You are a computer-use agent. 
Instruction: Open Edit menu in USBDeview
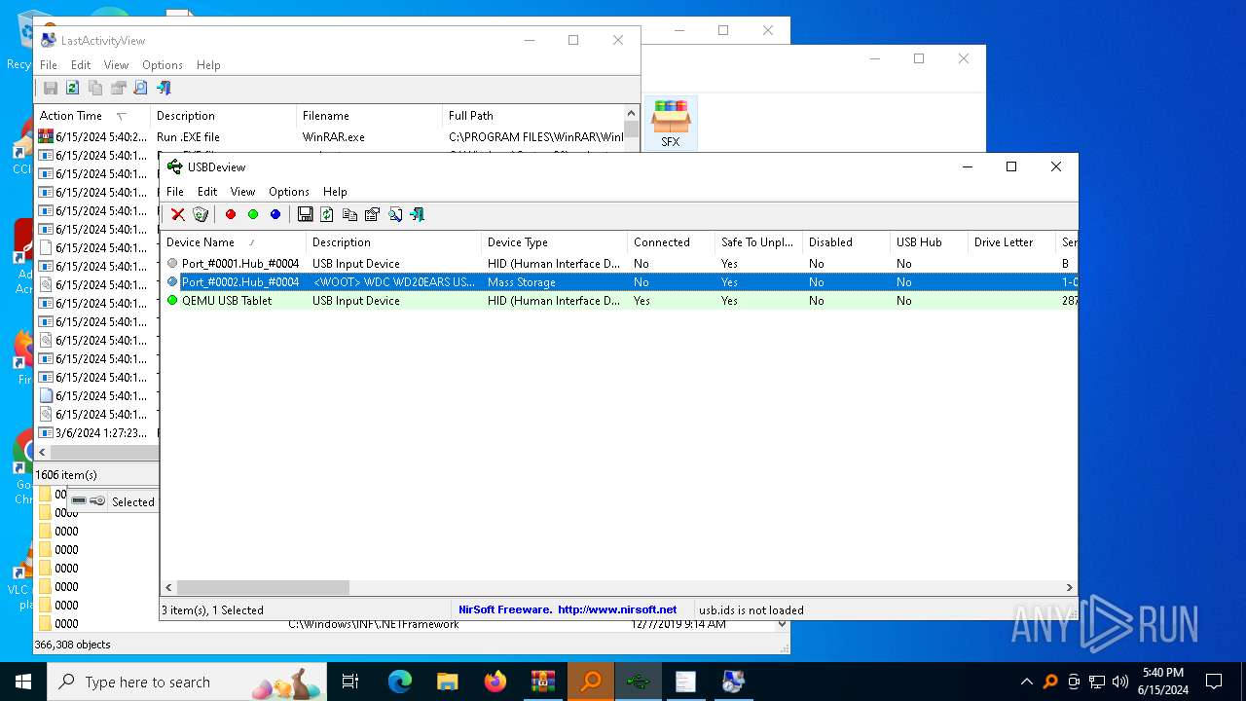(207, 192)
